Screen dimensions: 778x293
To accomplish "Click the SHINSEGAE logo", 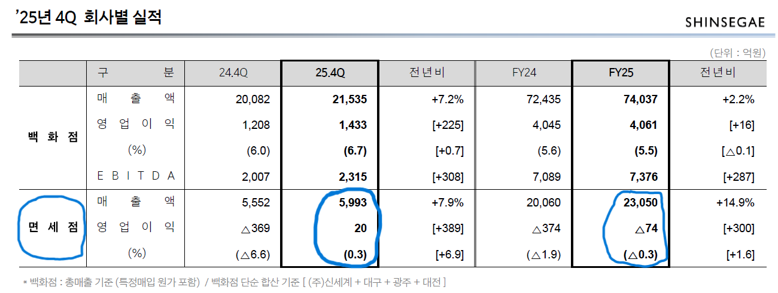I will (725, 22).
